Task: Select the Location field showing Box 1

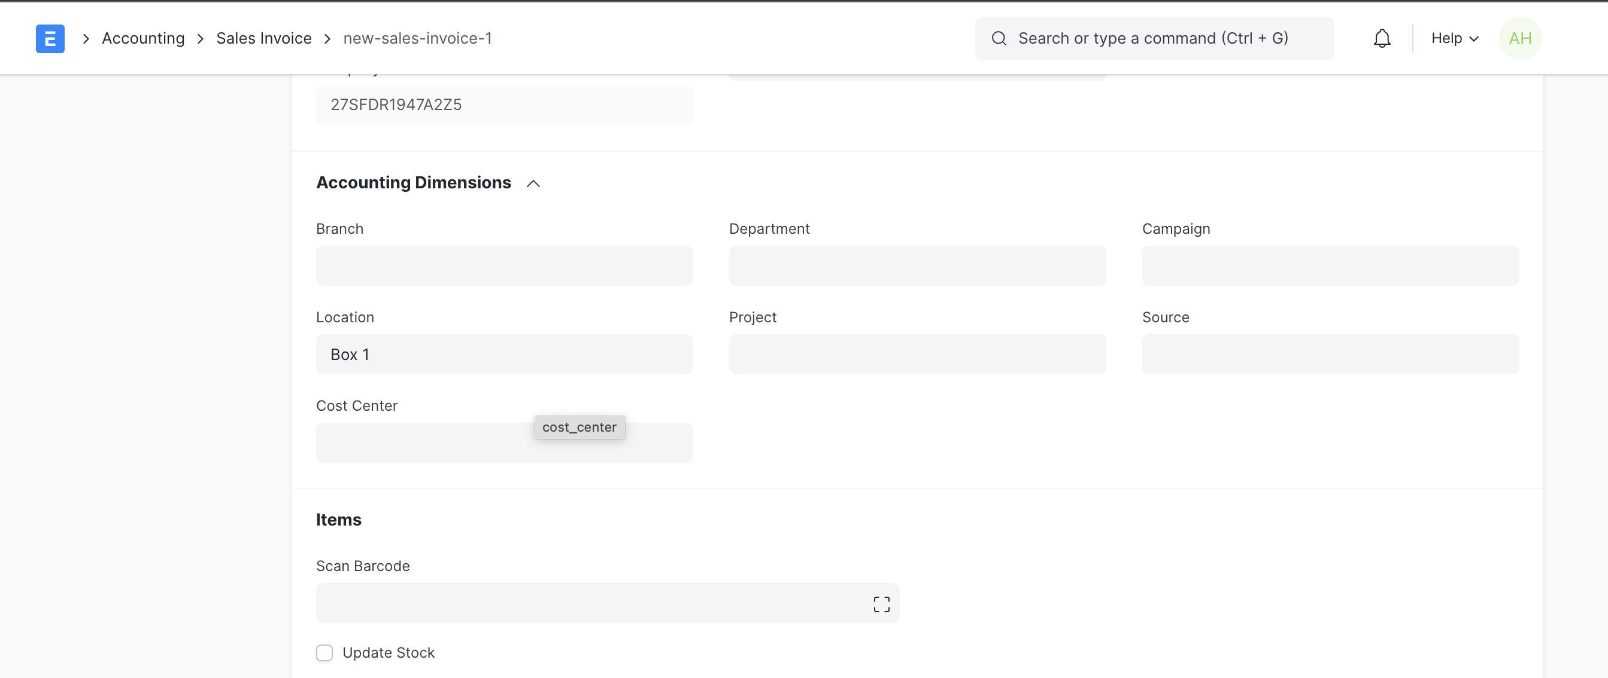Action: pyautogui.click(x=503, y=354)
